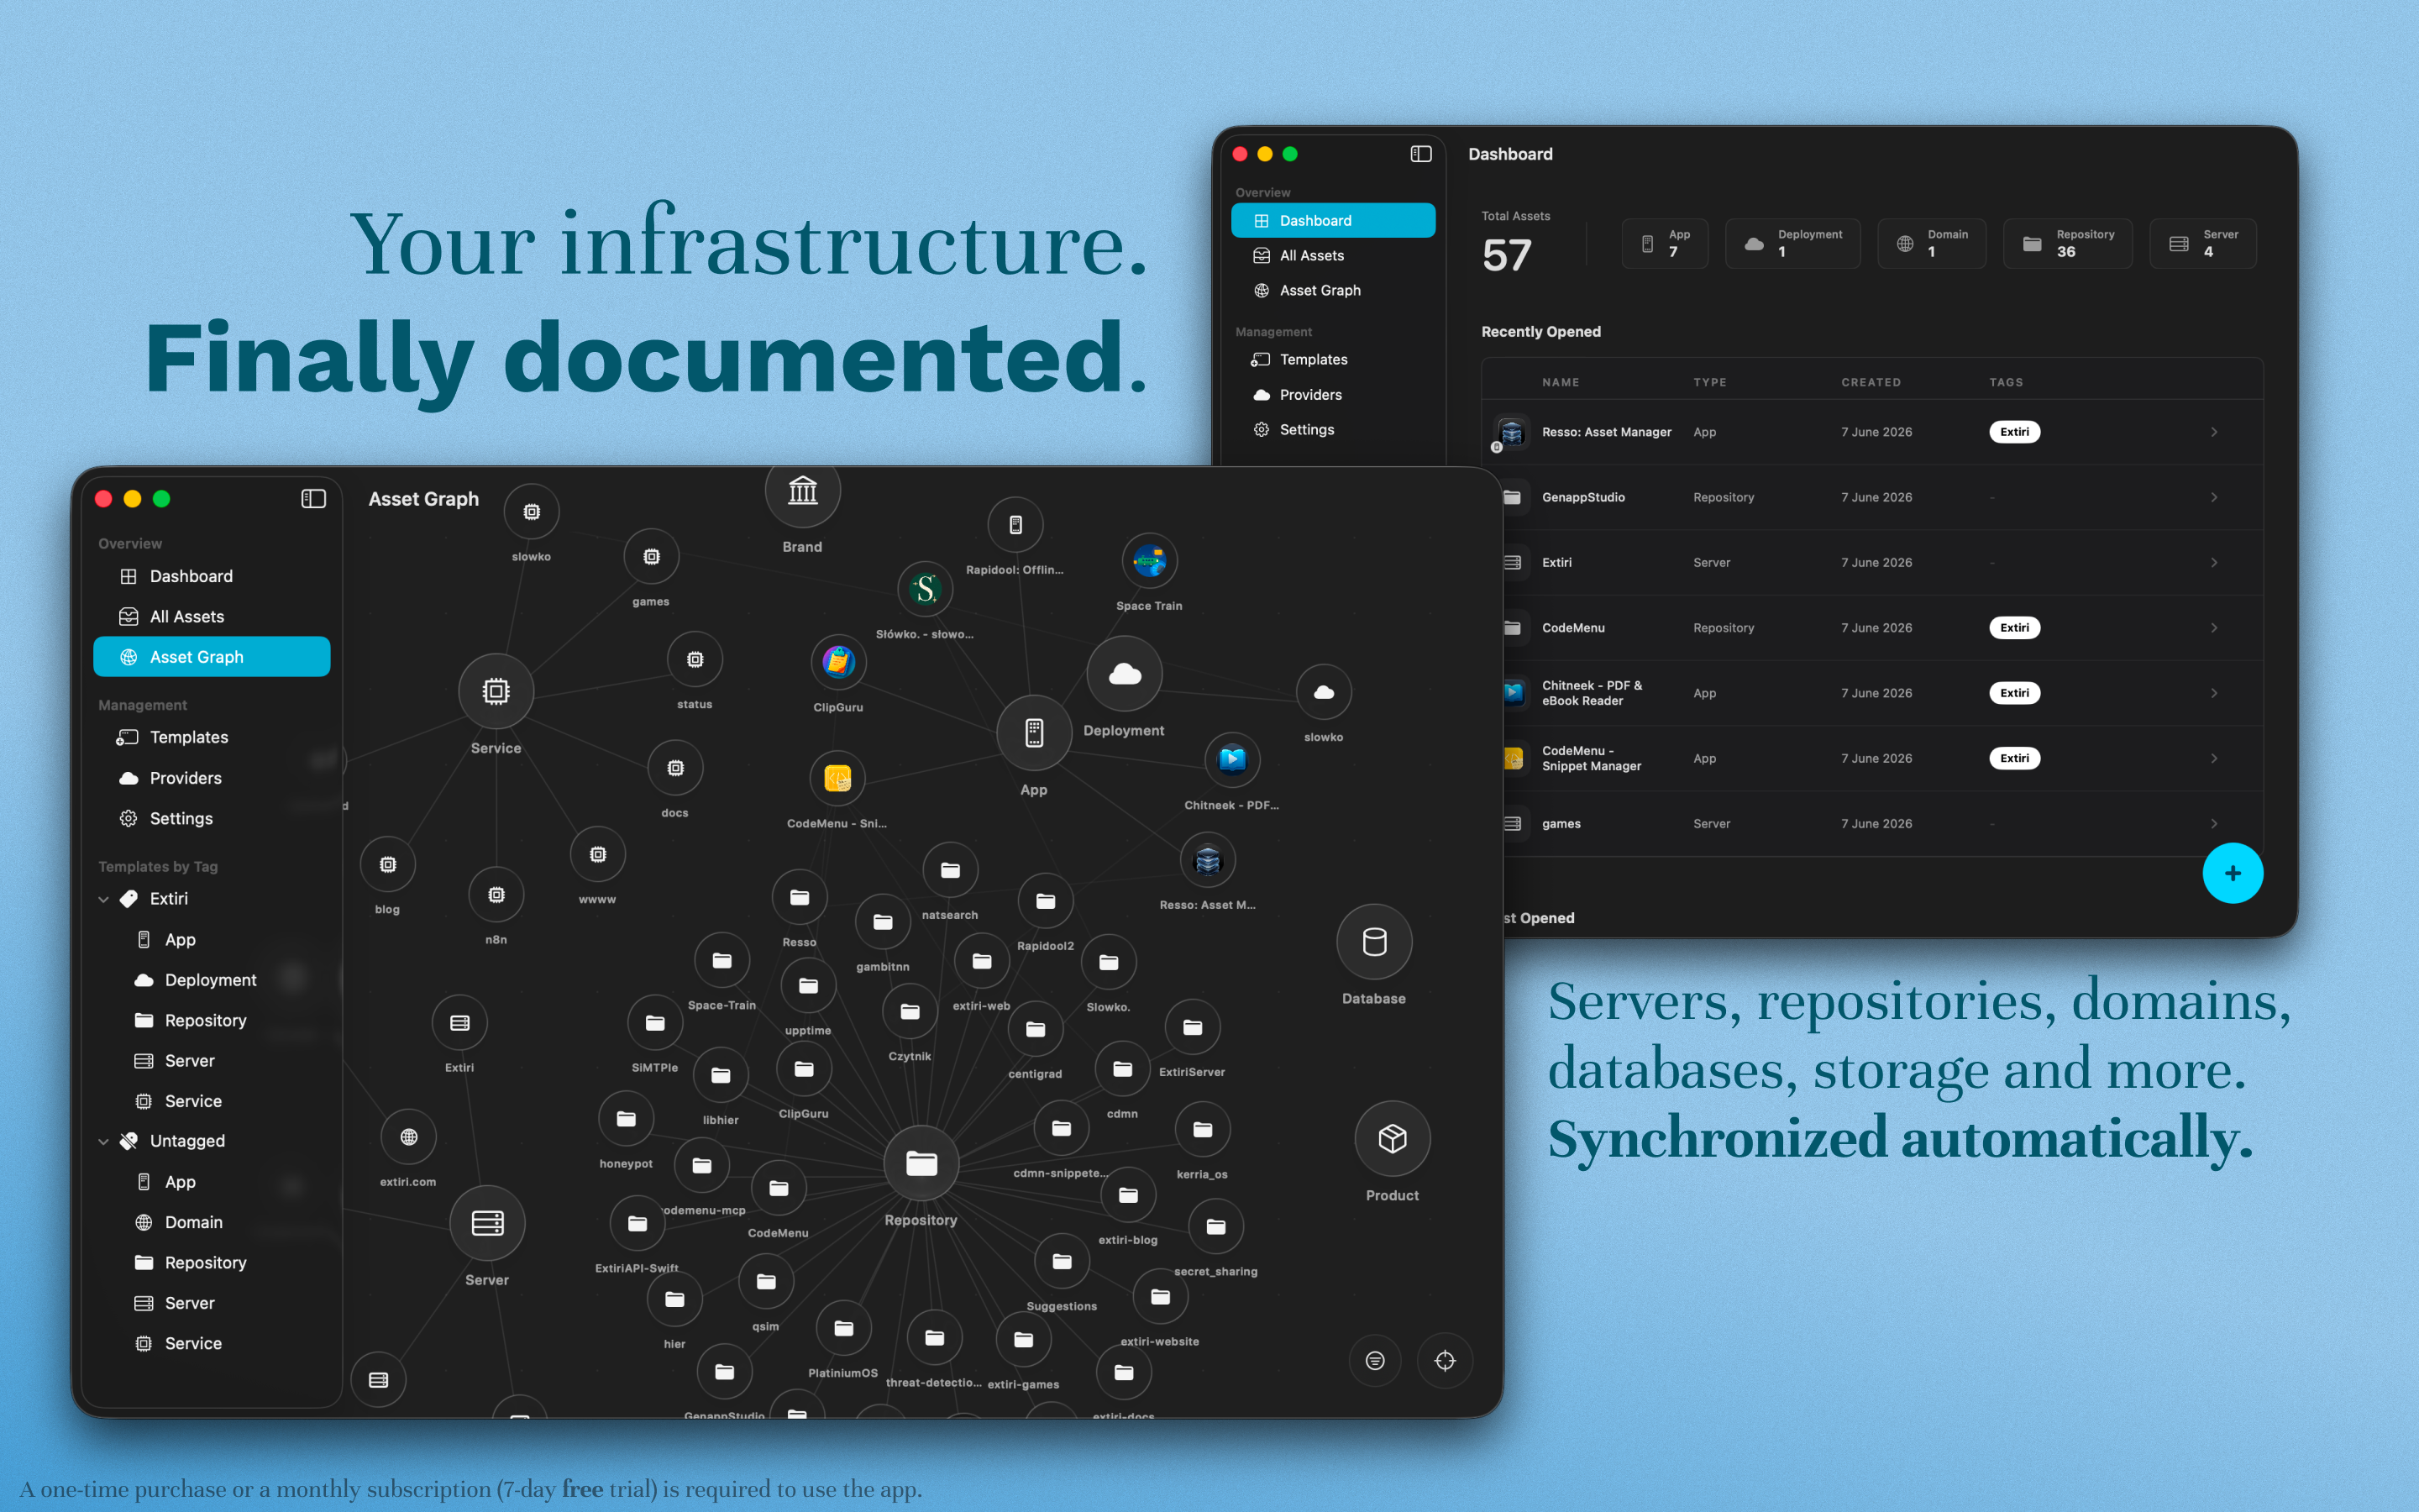Image resolution: width=2419 pixels, height=1512 pixels.
Task: Click the docs service node
Action: pyautogui.click(x=675, y=768)
